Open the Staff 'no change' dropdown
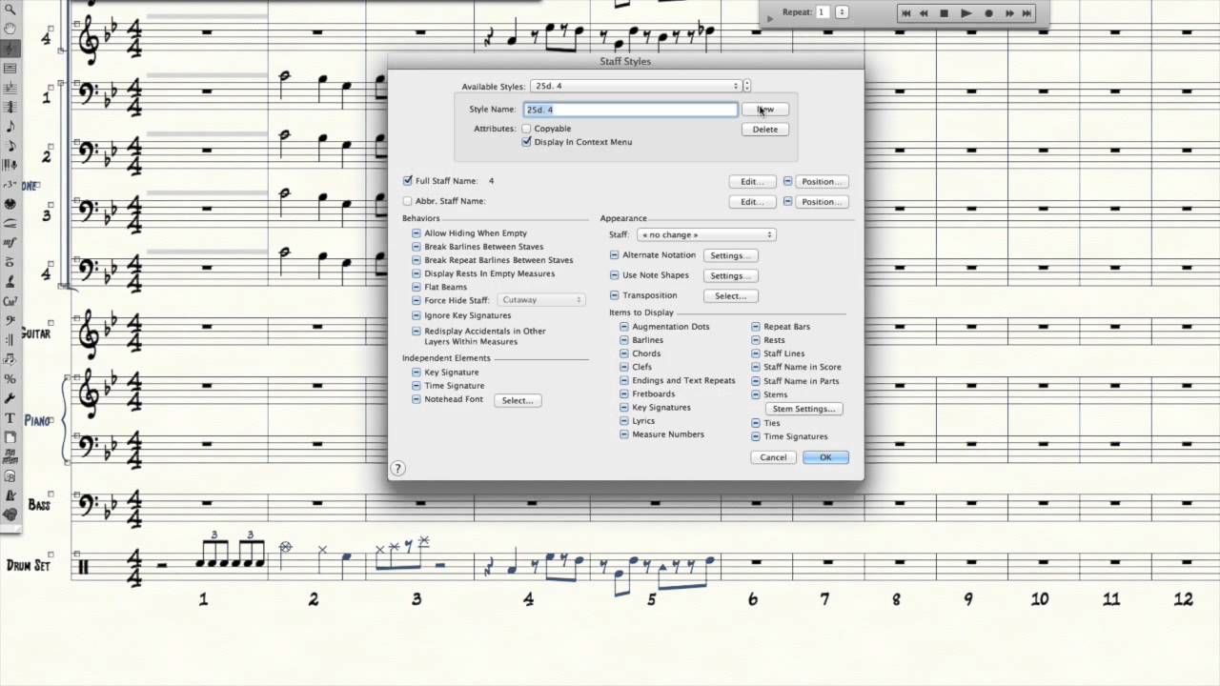1220x686 pixels. click(706, 234)
